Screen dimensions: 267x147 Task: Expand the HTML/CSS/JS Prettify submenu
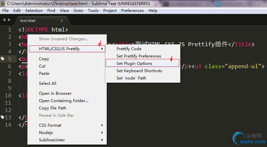click(67, 49)
